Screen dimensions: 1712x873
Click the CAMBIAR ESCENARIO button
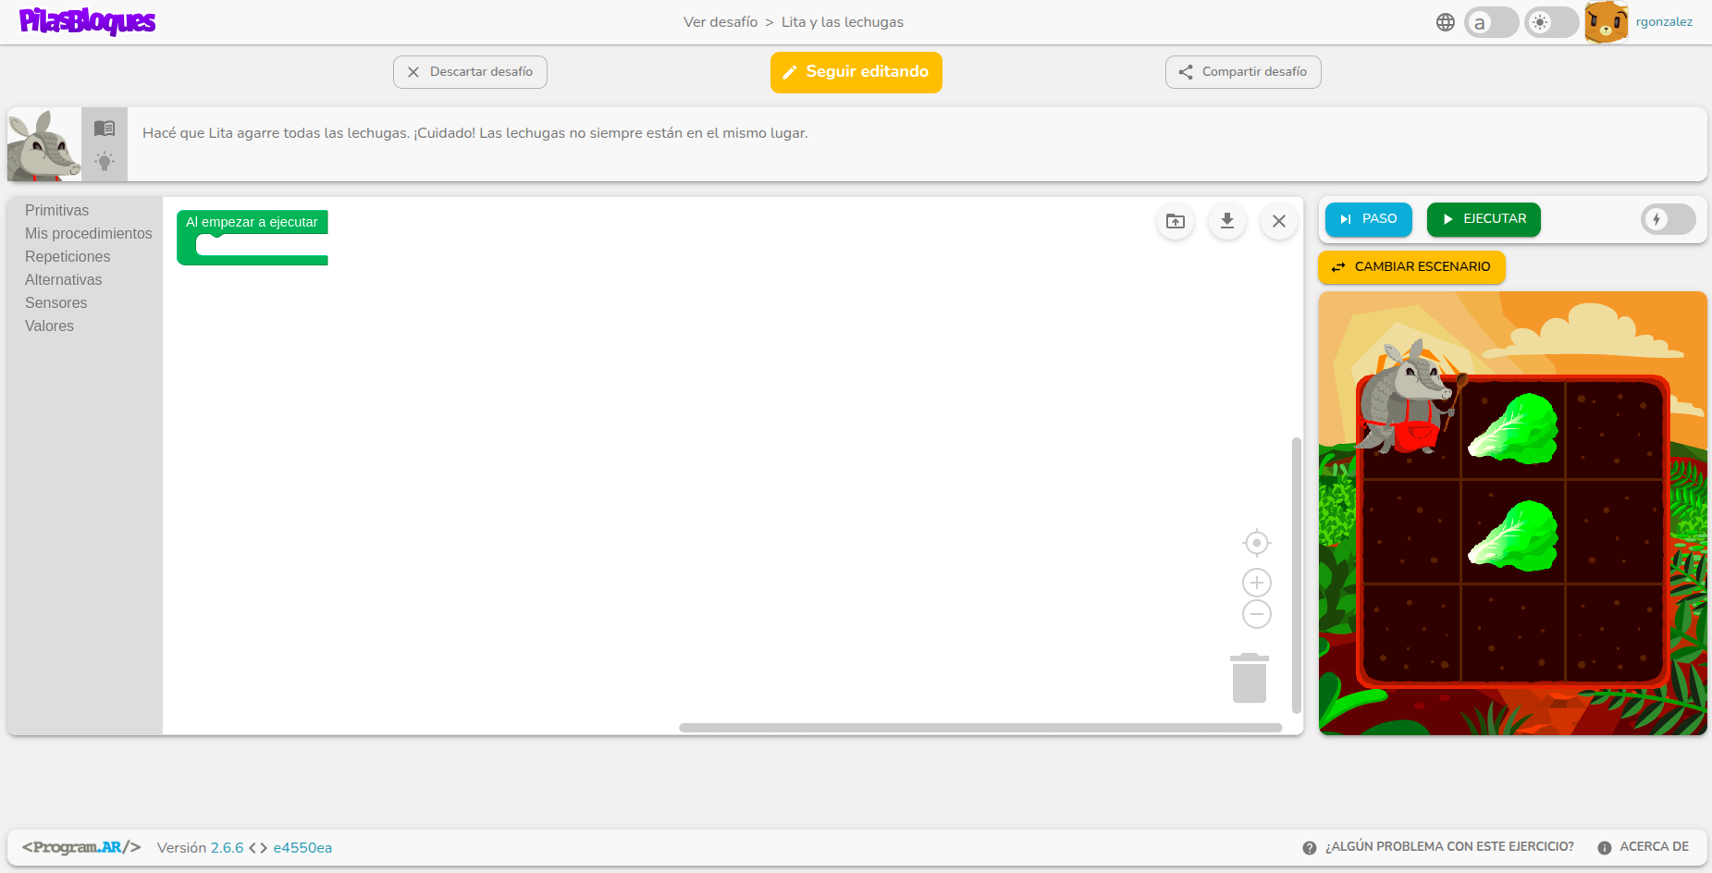[x=1411, y=267]
